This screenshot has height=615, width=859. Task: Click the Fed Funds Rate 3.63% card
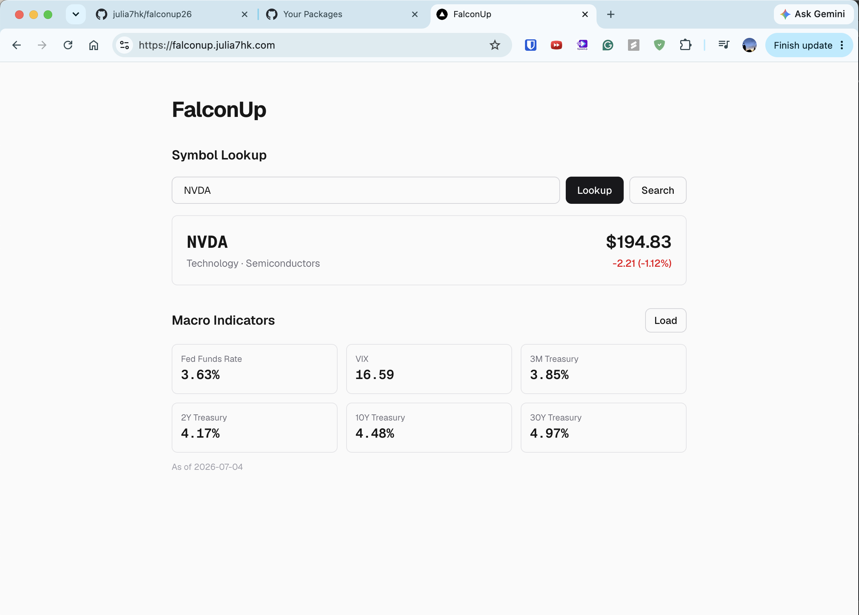point(255,369)
